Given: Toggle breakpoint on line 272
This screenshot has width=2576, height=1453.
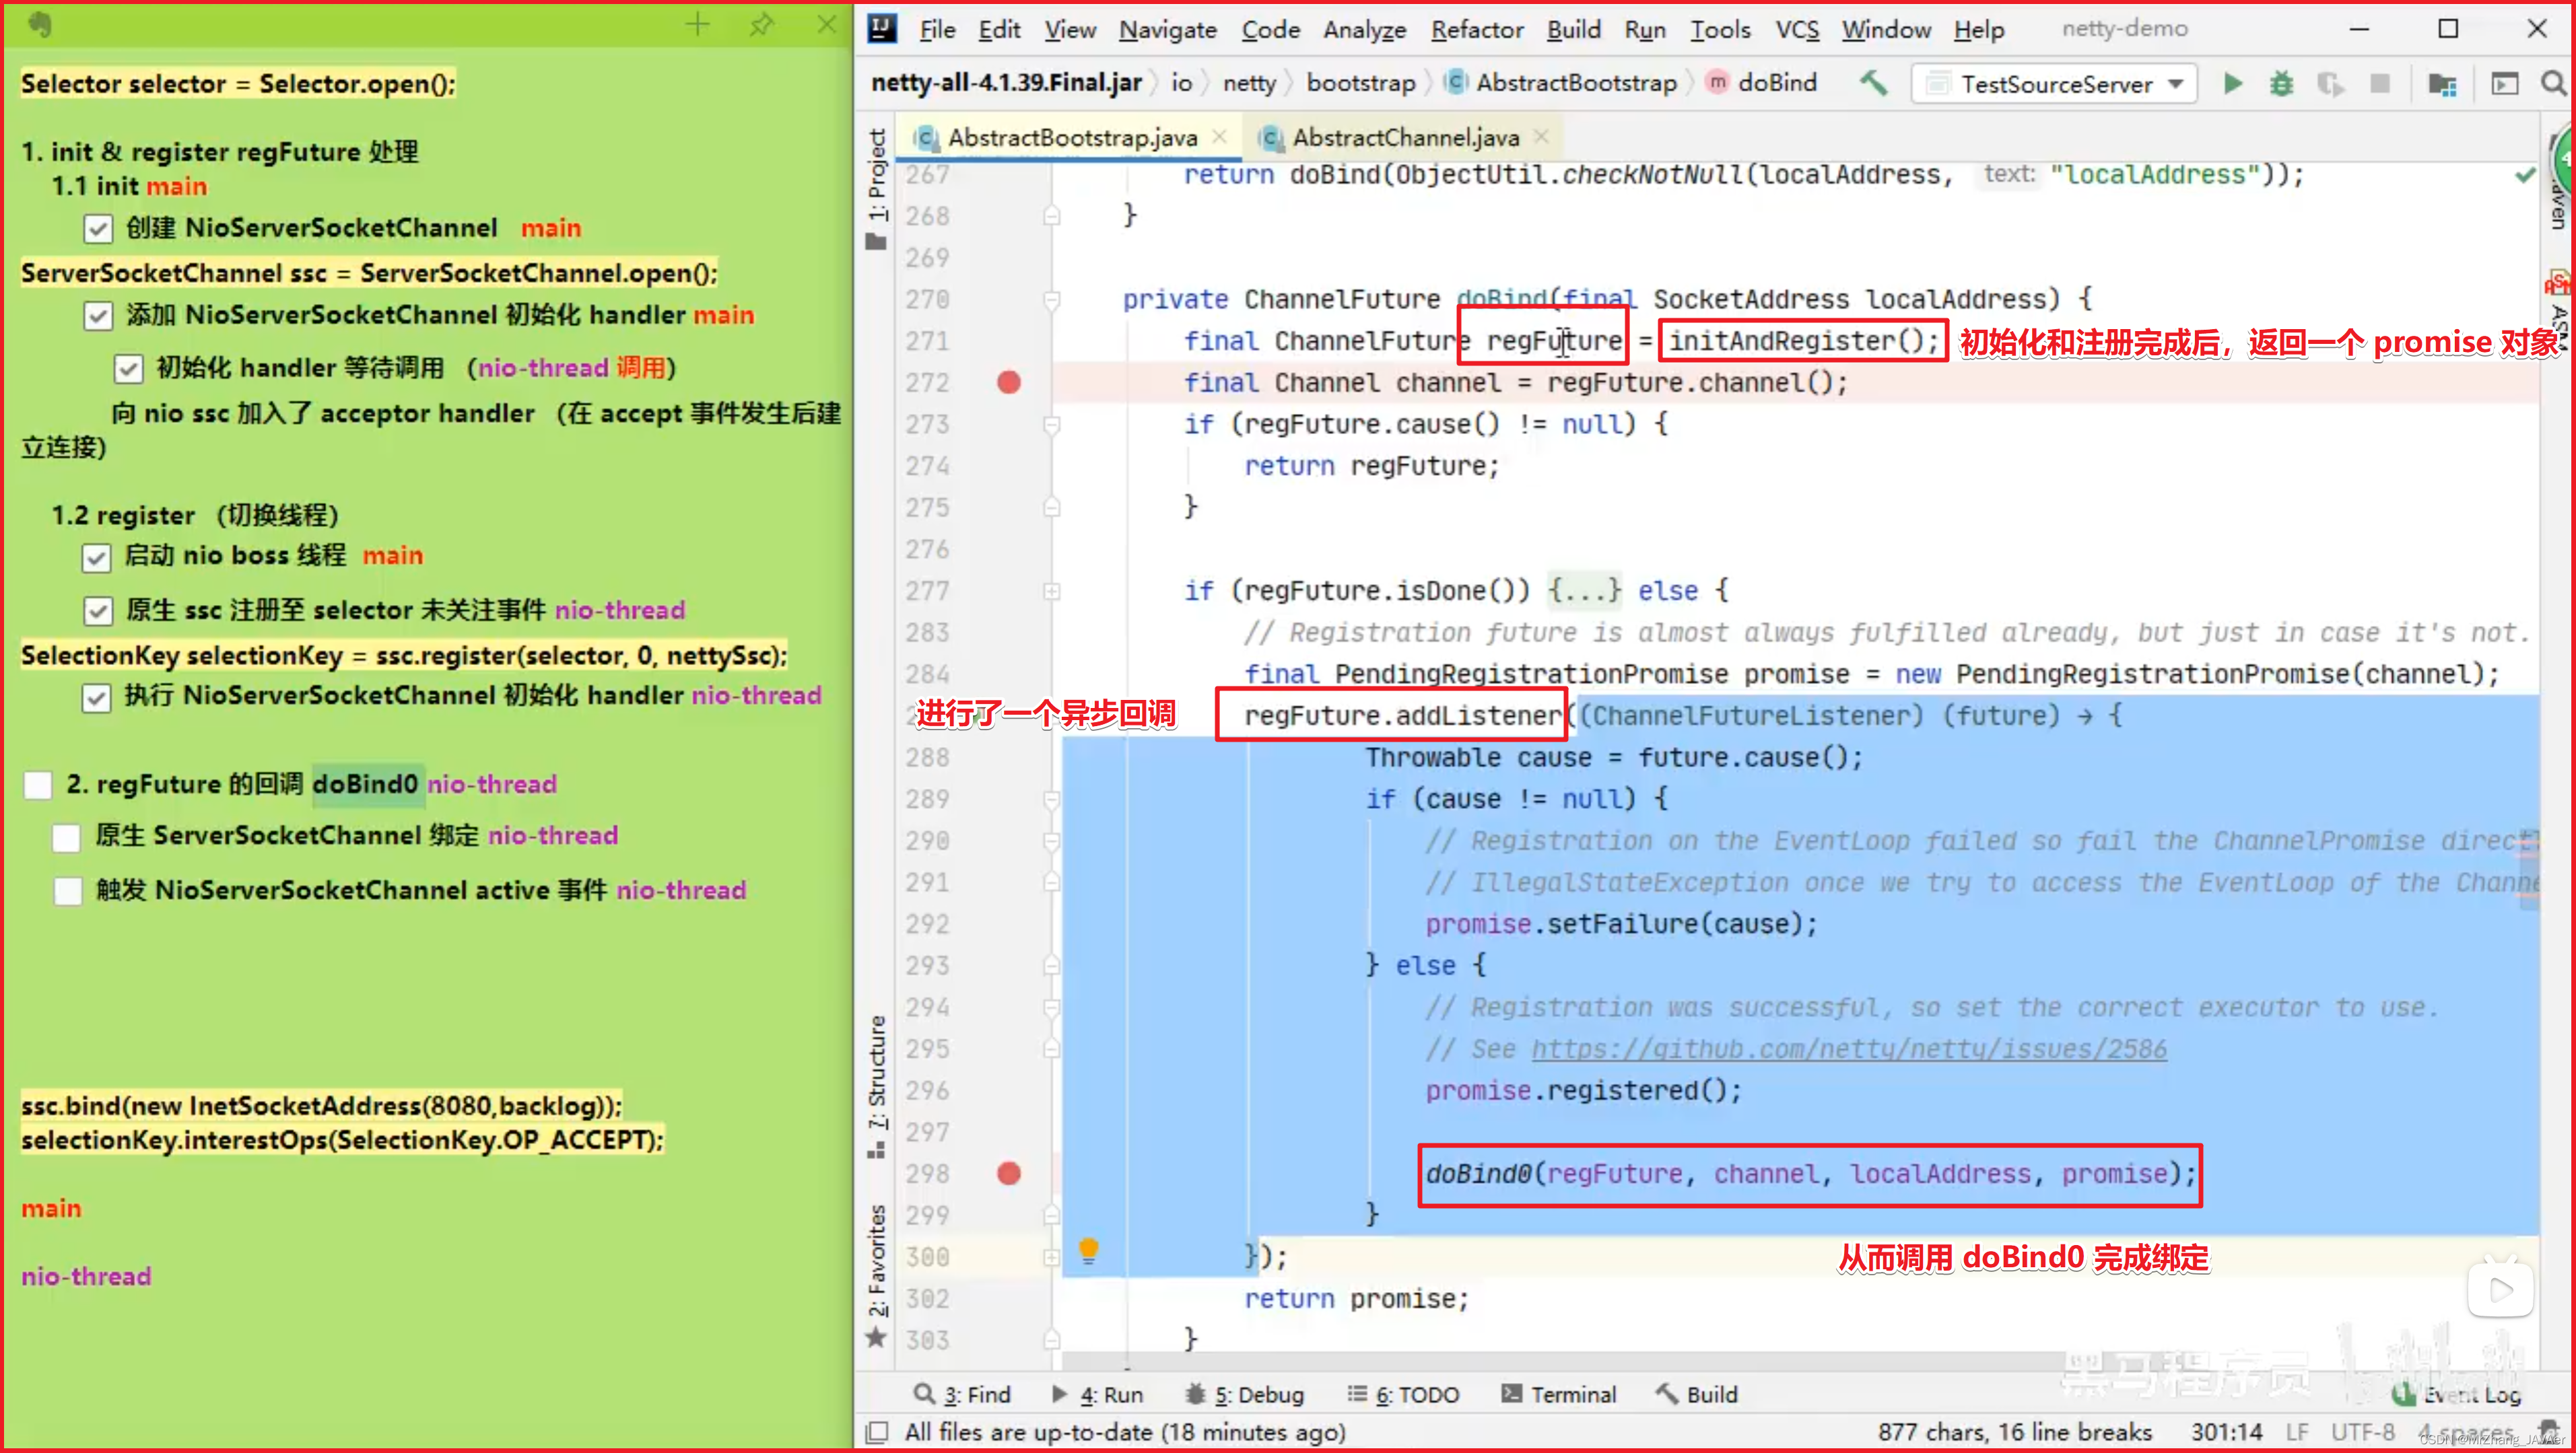Looking at the screenshot, I should point(1009,383).
